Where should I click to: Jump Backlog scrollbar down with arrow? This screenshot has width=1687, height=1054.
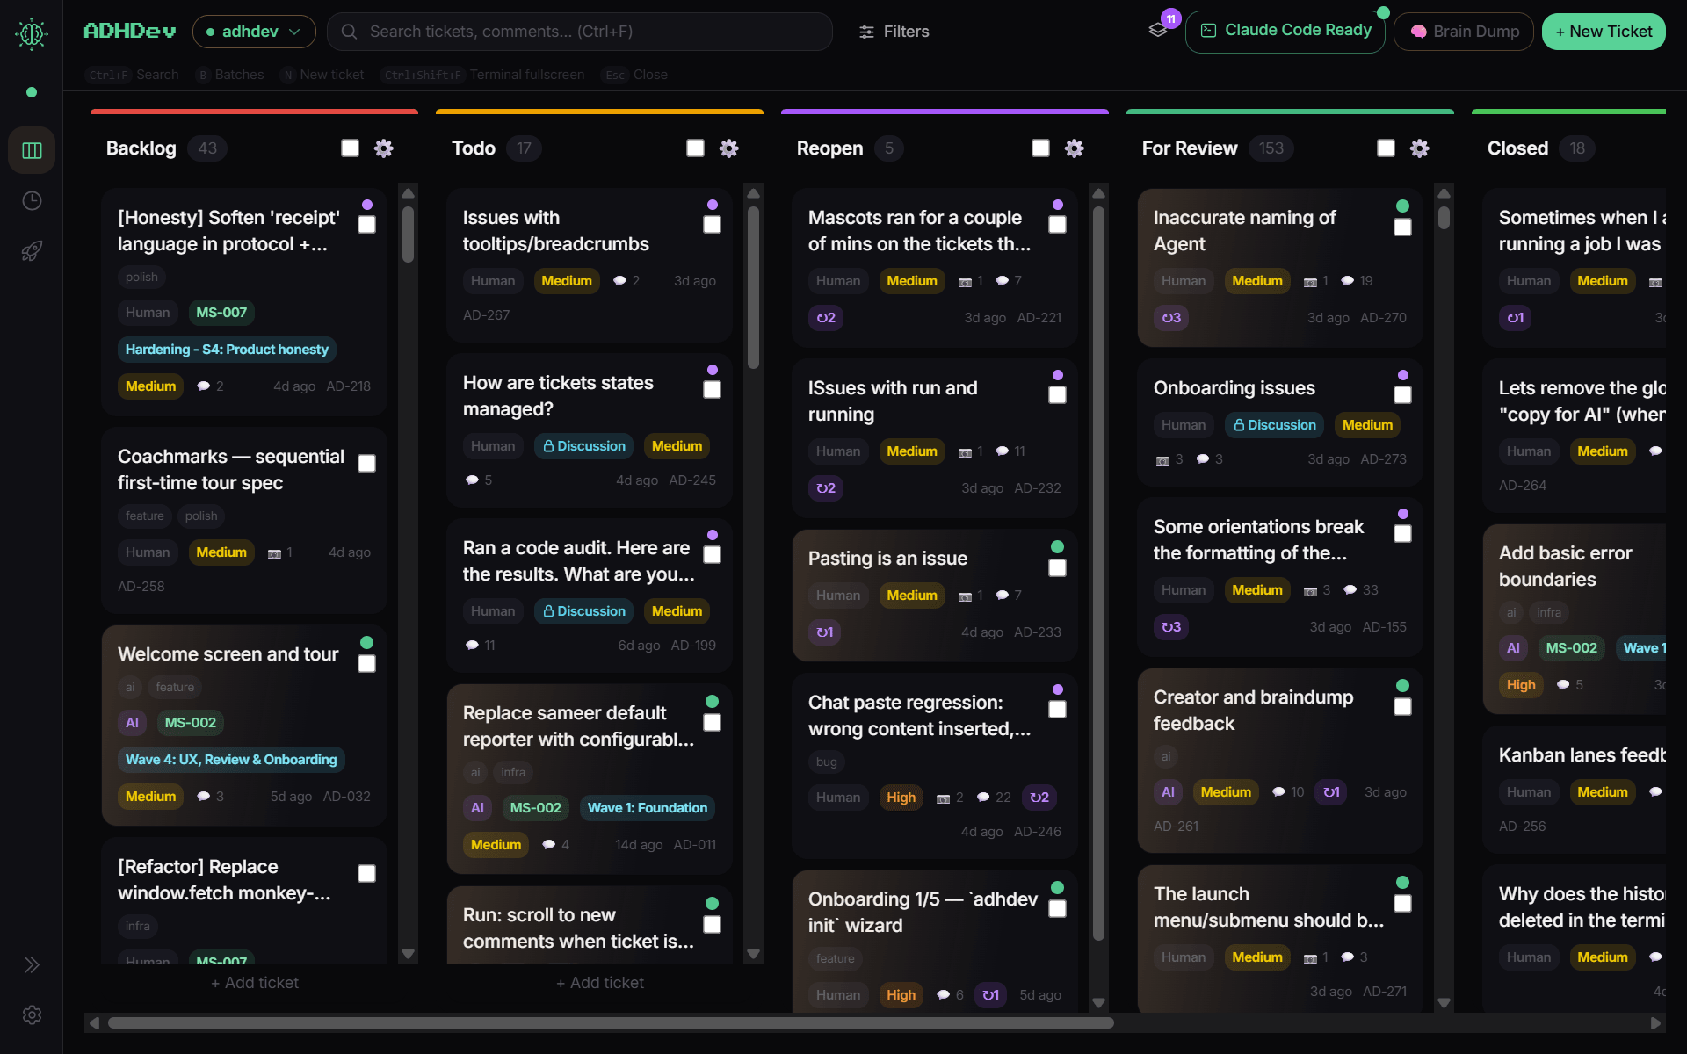(408, 954)
